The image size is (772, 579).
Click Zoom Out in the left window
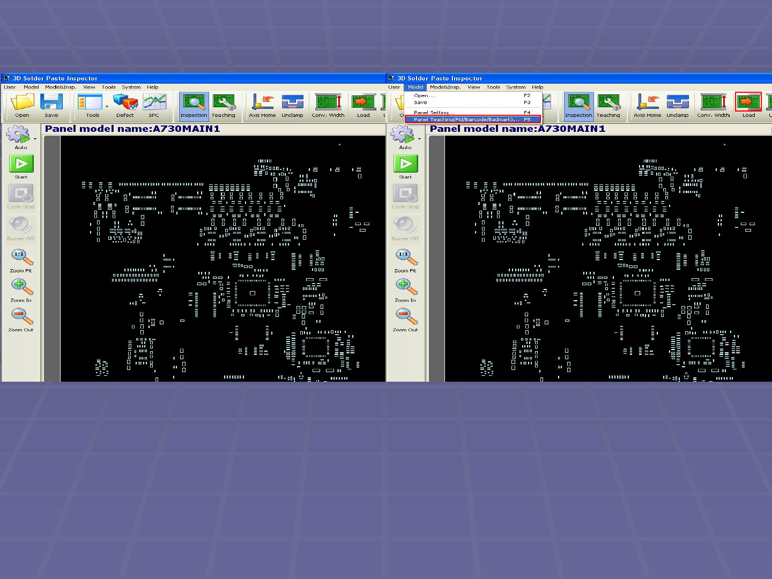[x=21, y=320]
